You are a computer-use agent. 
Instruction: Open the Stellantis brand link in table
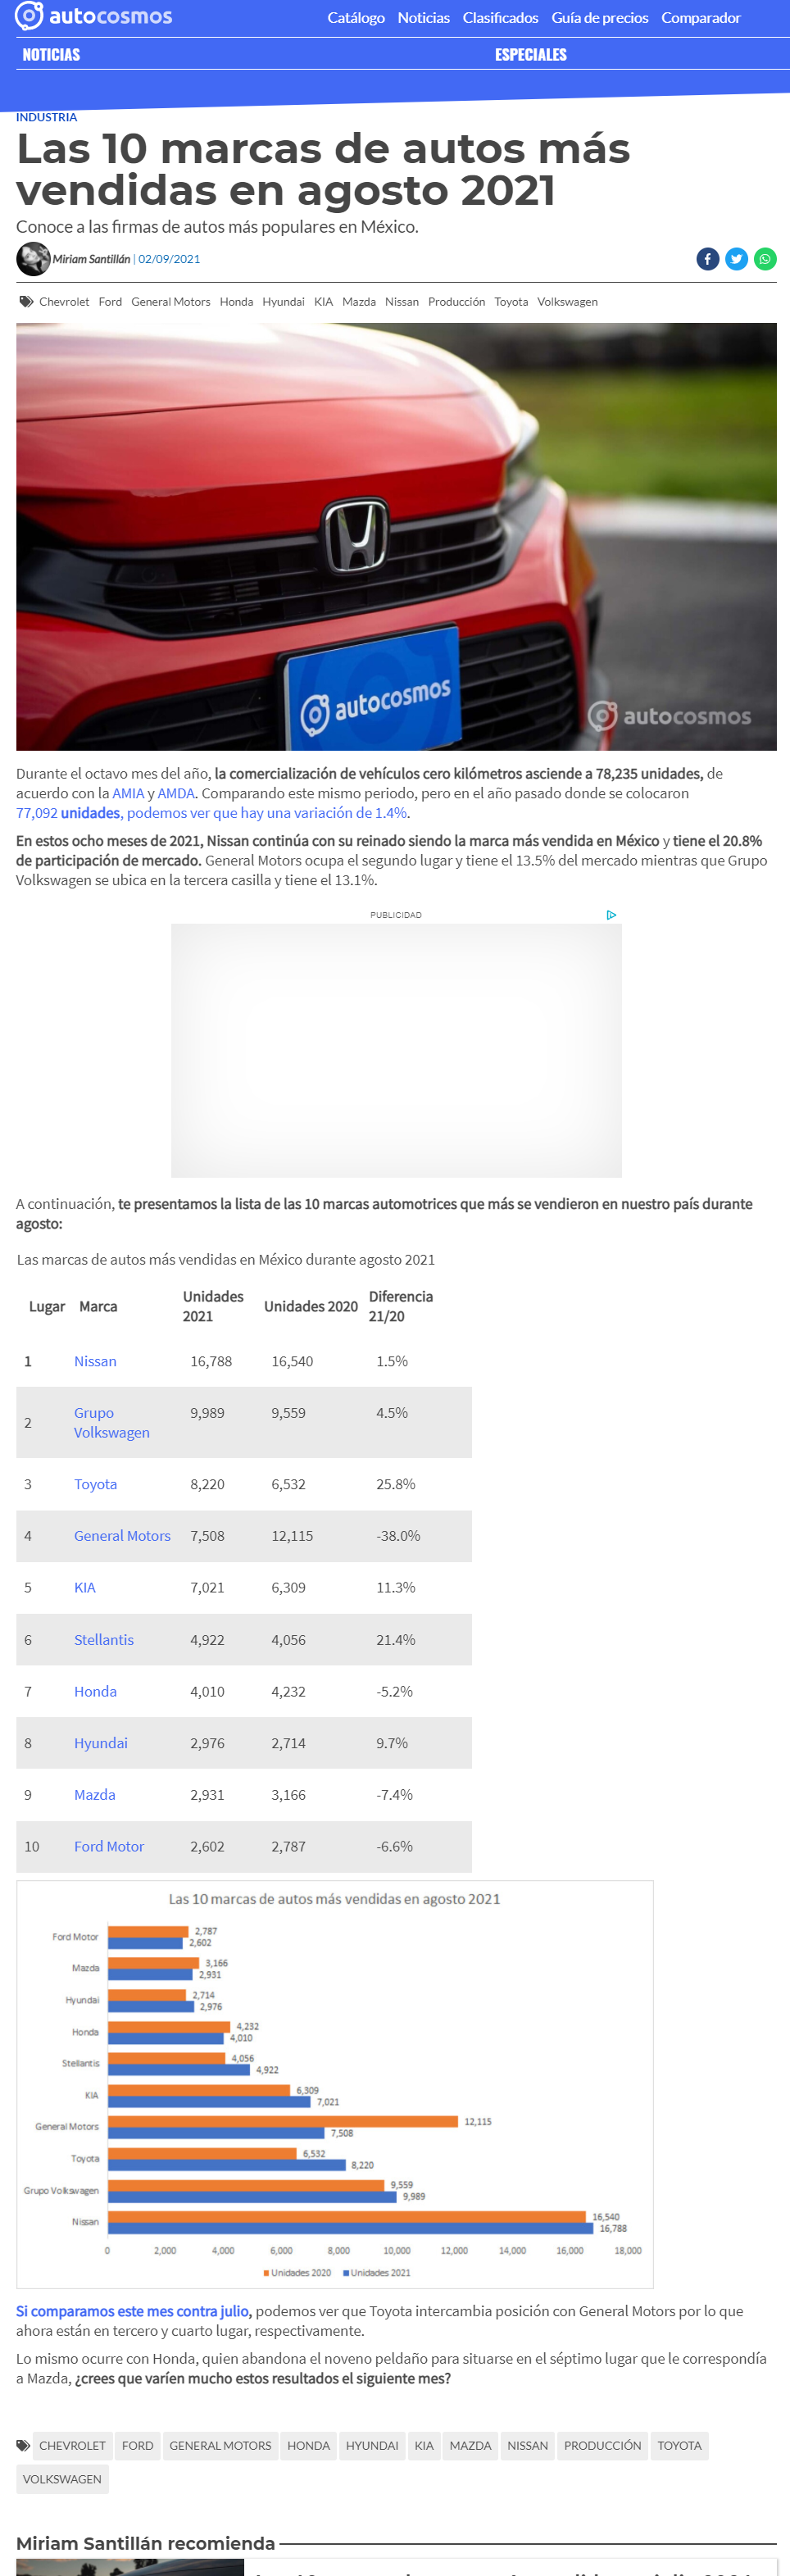point(104,1640)
